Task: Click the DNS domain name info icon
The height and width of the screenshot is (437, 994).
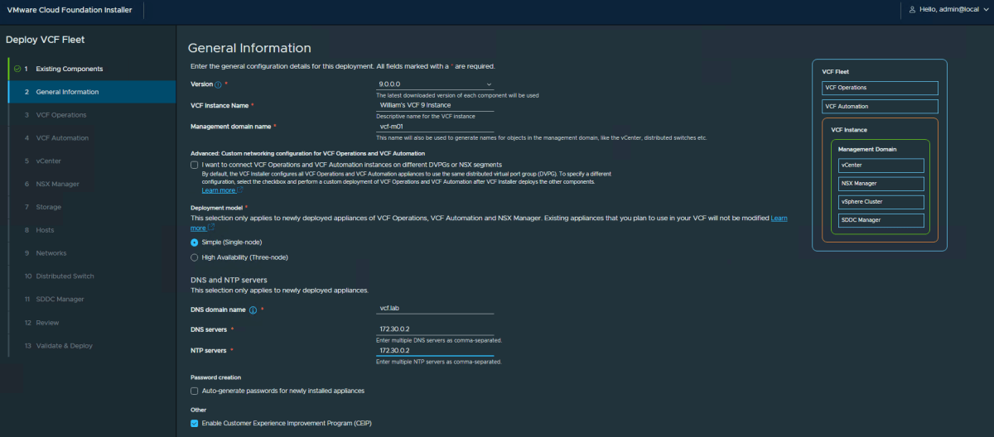Action: (x=253, y=310)
